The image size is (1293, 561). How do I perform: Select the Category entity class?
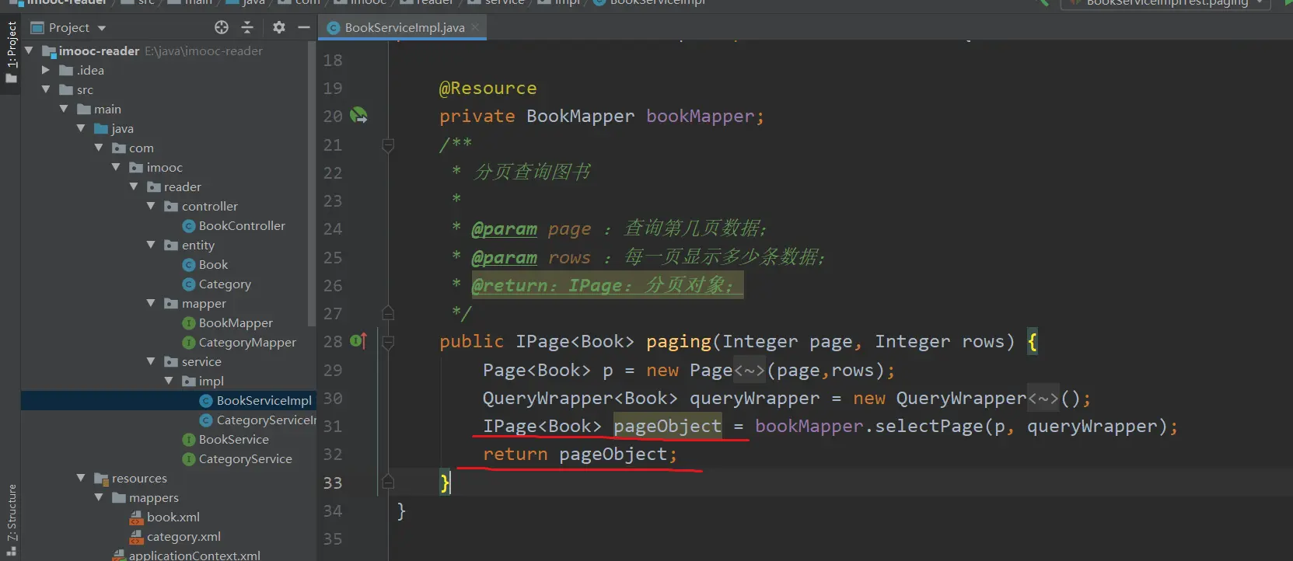pos(225,284)
